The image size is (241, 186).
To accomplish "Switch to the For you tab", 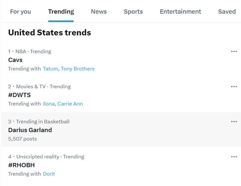I will [x=20, y=12].
